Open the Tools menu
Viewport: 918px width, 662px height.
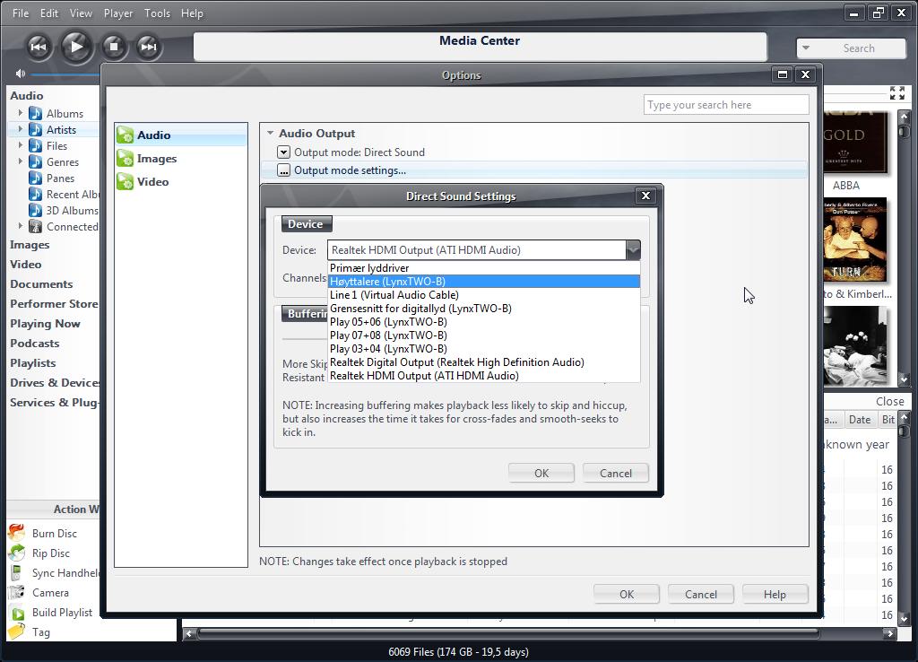[x=158, y=13]
